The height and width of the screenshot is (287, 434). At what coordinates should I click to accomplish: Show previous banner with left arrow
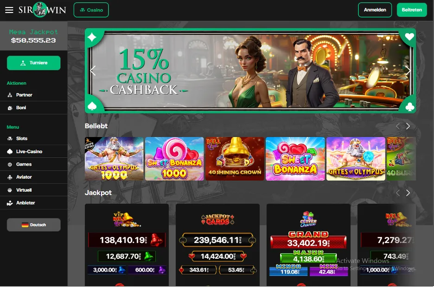coord(93,71)
